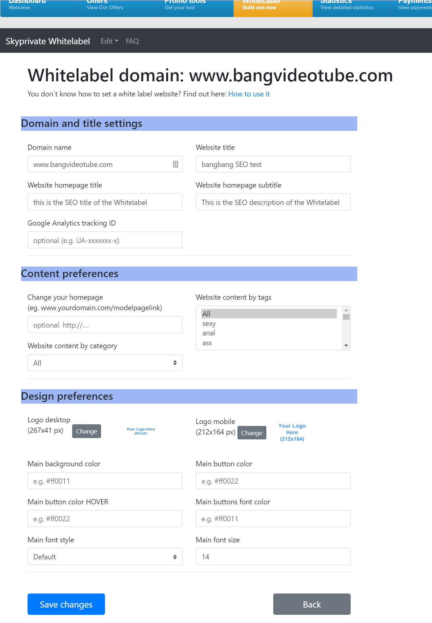This screenshot has width=432, height=623.
Task: Focus the Website title field
Action: [273, 164]
